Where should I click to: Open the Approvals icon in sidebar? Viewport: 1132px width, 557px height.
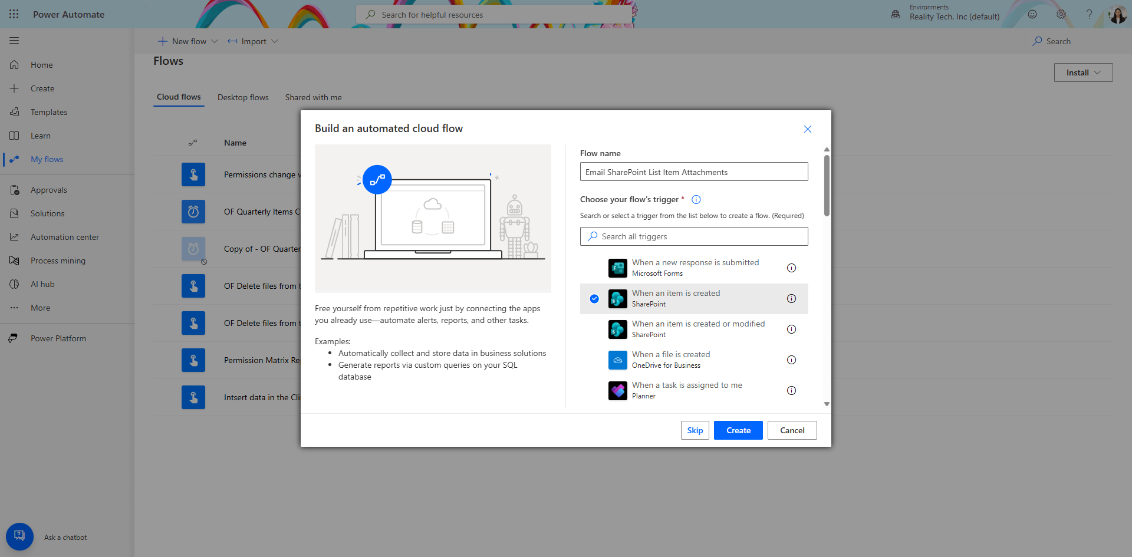[x=14, y=190]
